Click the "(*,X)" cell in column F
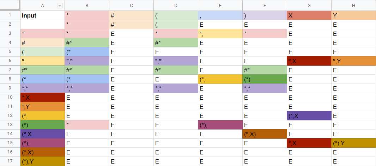Viewport: 376px width, 166px height. (265, 134)
